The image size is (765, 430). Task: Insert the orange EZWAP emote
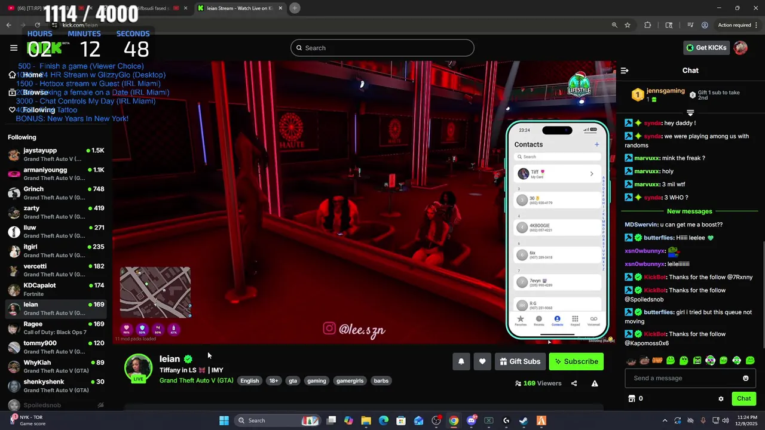pos(657,361)
